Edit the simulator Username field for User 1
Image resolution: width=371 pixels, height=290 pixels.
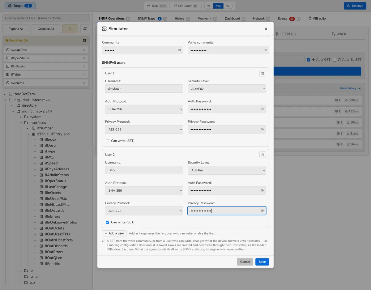point(144,89)
